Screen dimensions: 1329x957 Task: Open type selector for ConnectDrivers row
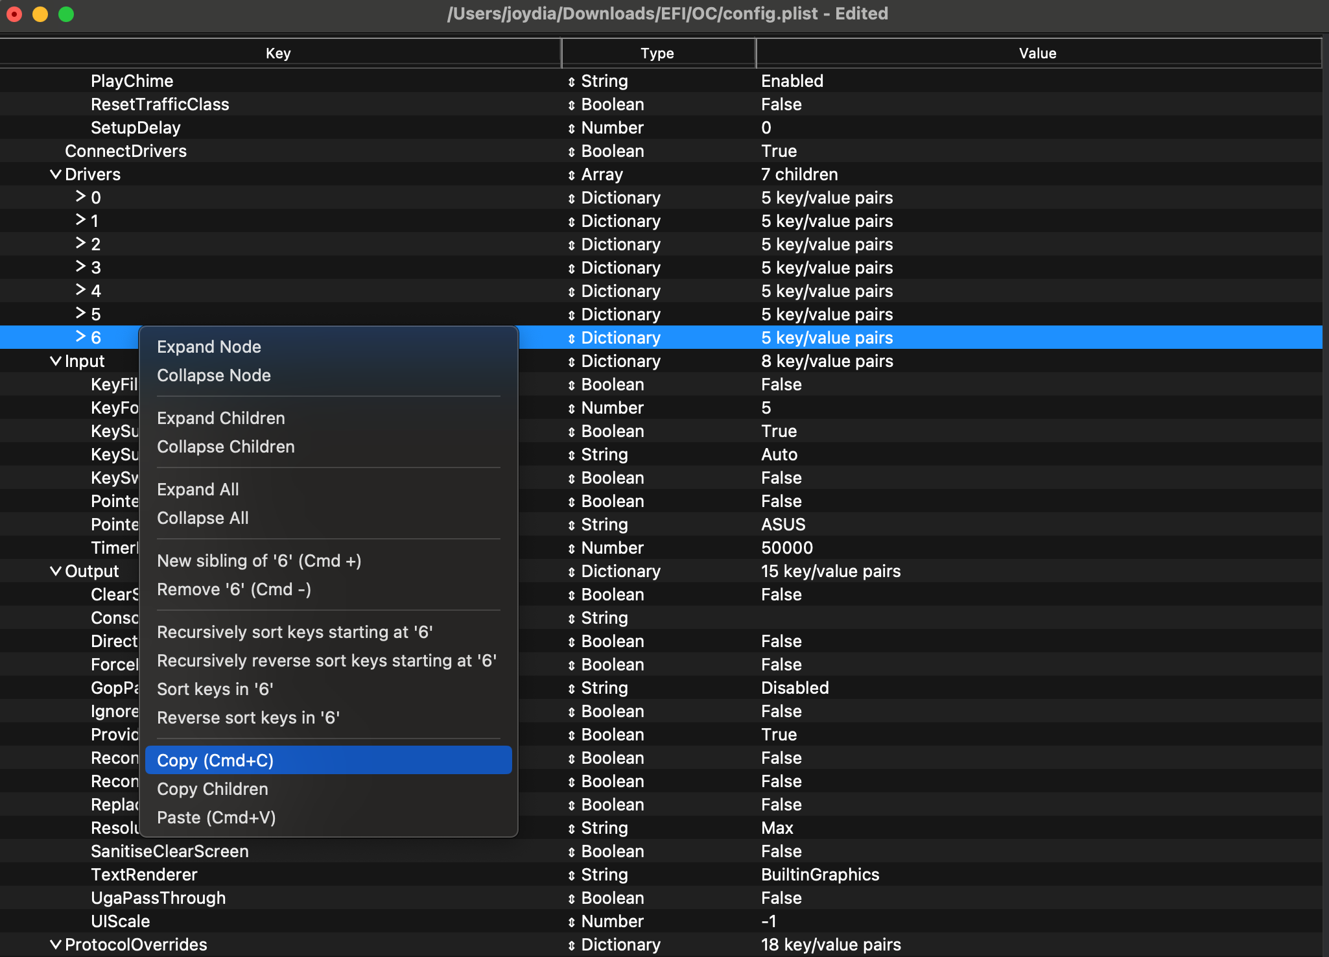pyautogui.click(x=571, y=152)
